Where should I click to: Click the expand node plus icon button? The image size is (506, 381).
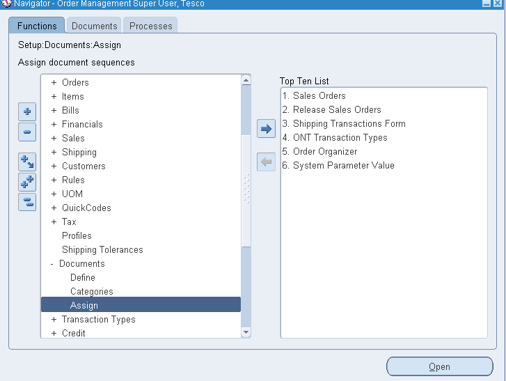coord(26,111)
